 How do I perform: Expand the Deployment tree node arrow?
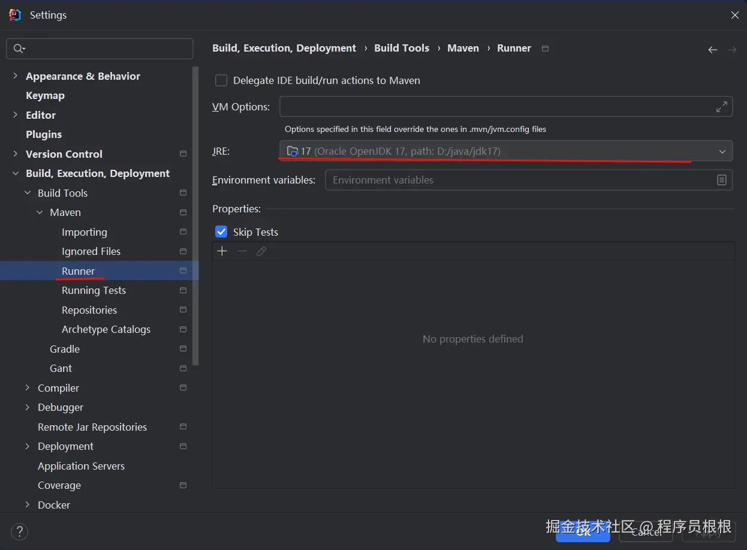28,446
